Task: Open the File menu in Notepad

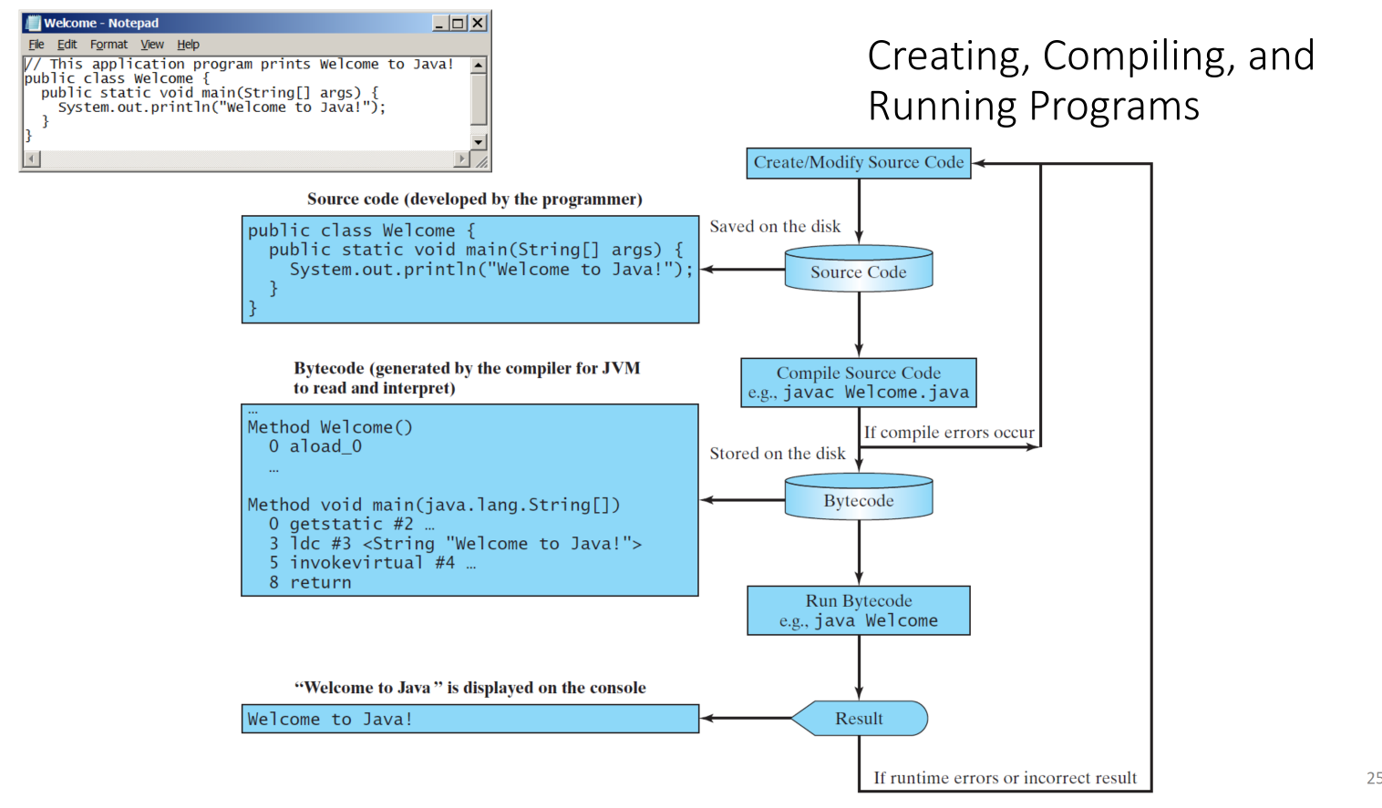Action: (x=36, y=44)
